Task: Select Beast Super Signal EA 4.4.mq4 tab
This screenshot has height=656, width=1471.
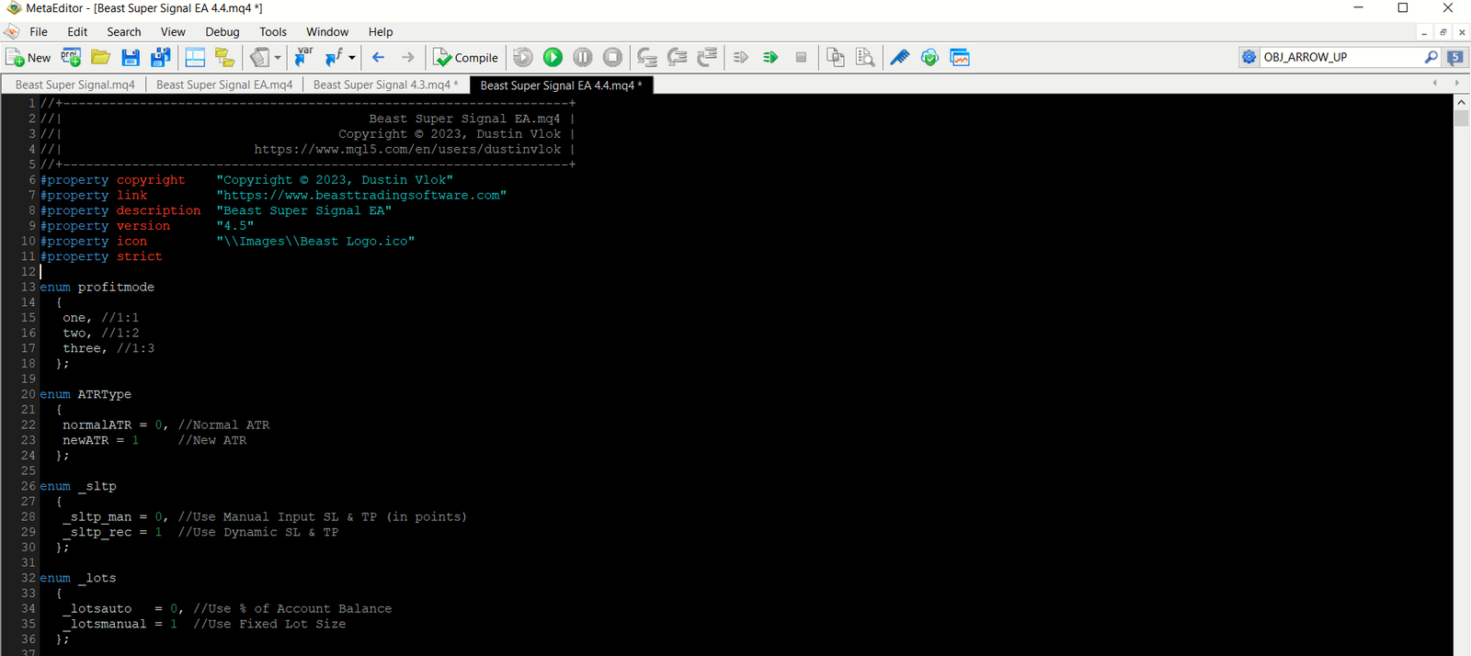Action: coord(562,85)
